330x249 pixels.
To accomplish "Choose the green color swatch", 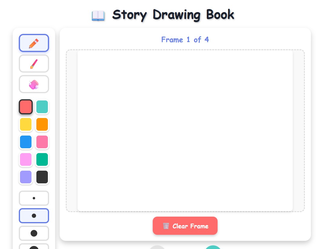I will coord(42,159).
